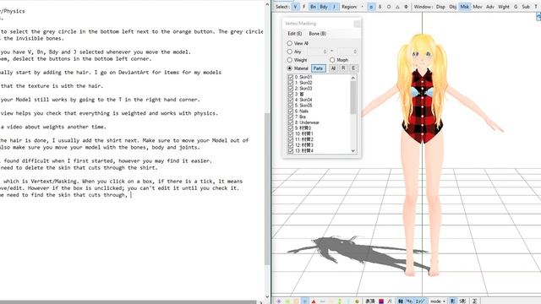Close the Vertex/Masking panel
The width and height of the screenshot is (541, 304).
pos(357,24)
